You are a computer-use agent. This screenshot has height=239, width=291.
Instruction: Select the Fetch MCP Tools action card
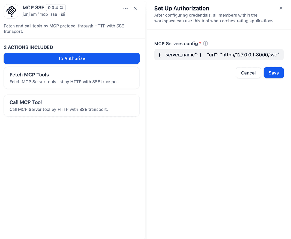pyautogui.click(x=71, y=78)
